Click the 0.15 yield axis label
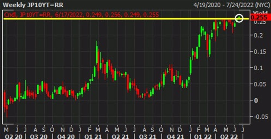271x139 pixels. tap(260, 52)
